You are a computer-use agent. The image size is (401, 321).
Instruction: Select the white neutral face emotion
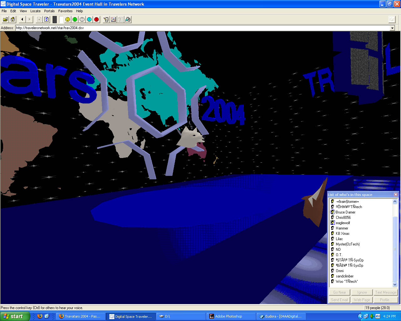pyautogui.click(x=82, y=19)
